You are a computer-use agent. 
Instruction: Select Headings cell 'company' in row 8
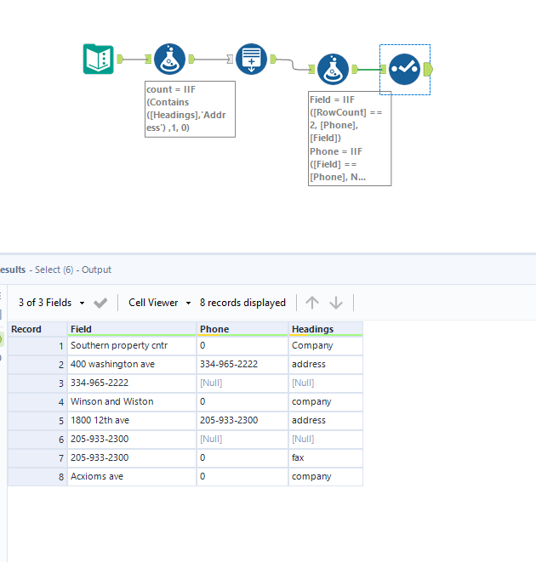coord(326,476)
